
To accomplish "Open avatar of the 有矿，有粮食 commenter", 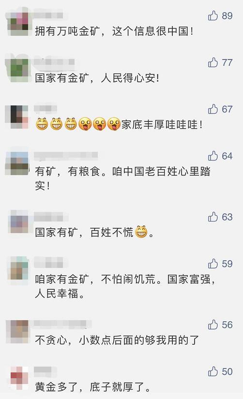I will point(17,163).
